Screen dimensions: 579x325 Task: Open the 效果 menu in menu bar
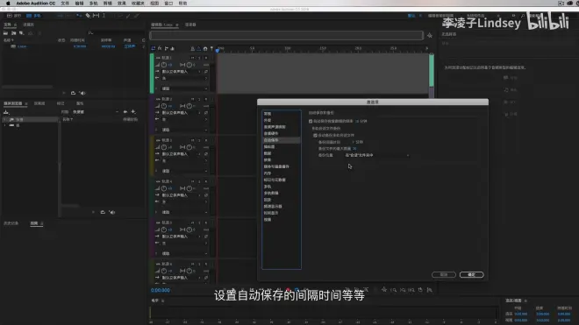tap(121, 4)
